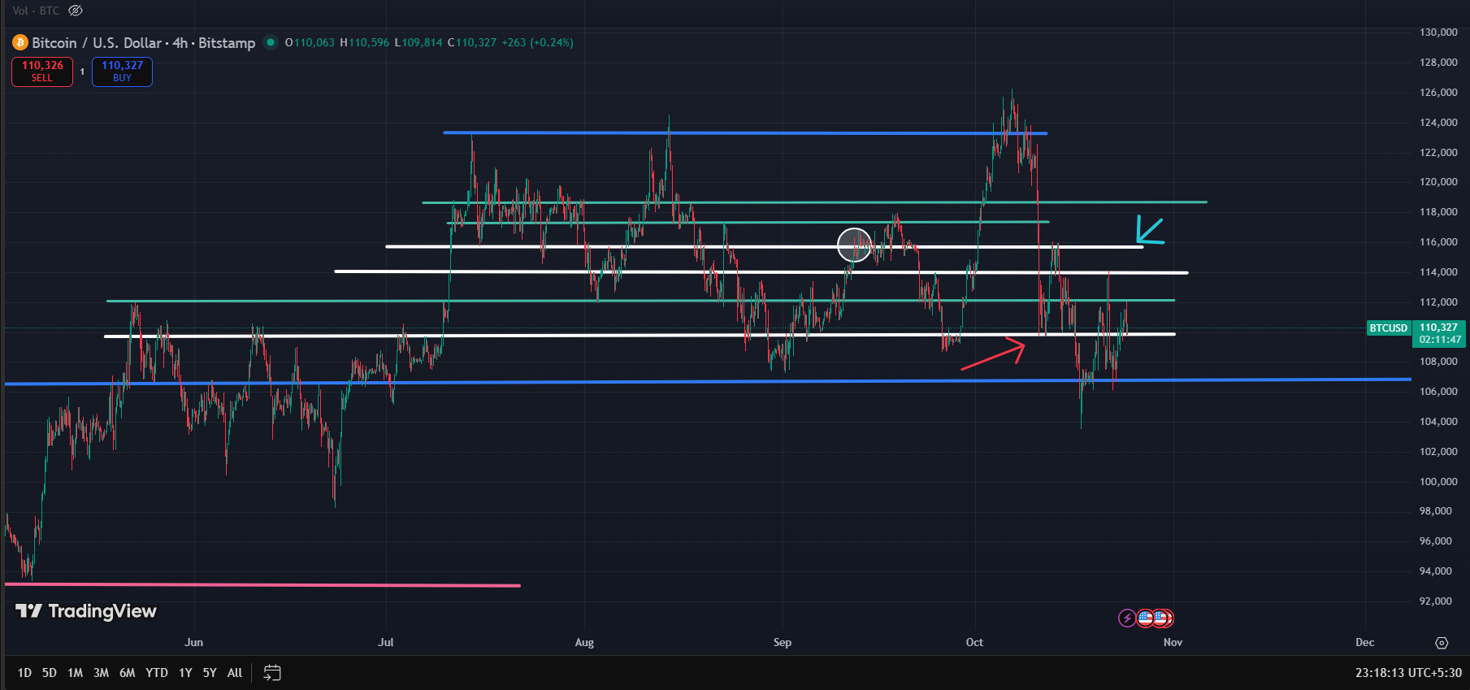Toggle visibility of the Vol BTC indicator
This screenshot has width=1470, height=690.
coord(76,11)
